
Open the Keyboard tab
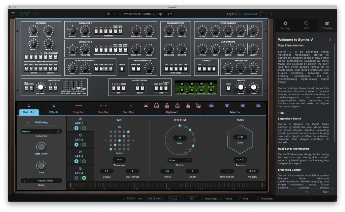click(x=172, y=112)
